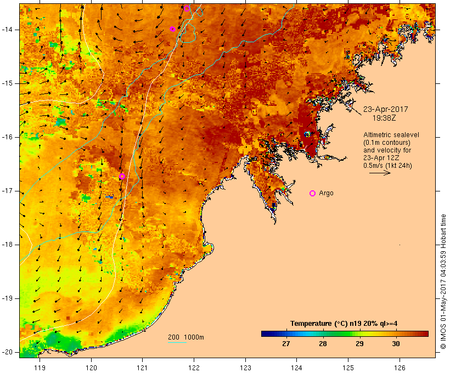Click the Argo legend circle marker
Screen dimensions: 450x373
pyautogui.click(x=313, y=194)
